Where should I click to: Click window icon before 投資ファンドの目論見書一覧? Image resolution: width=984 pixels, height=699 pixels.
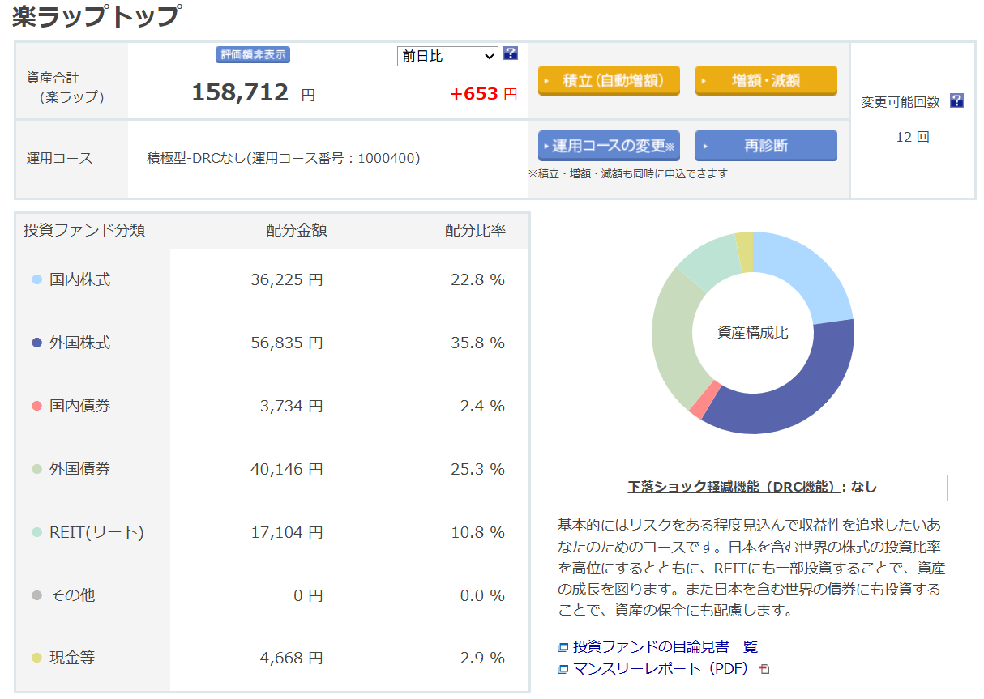pos(563,648)
